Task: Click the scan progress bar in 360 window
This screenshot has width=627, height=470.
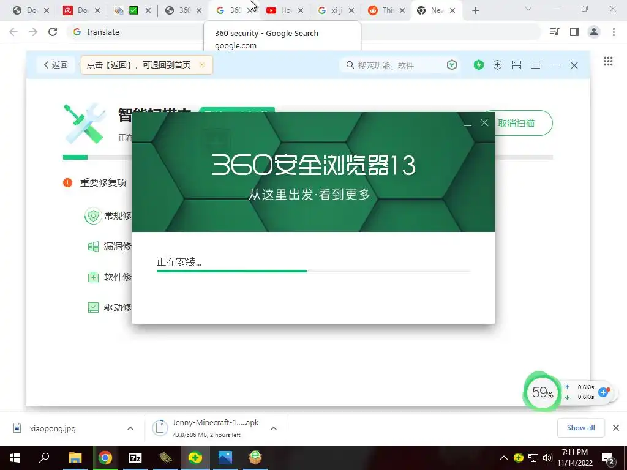Action: (x=308, y=157)
